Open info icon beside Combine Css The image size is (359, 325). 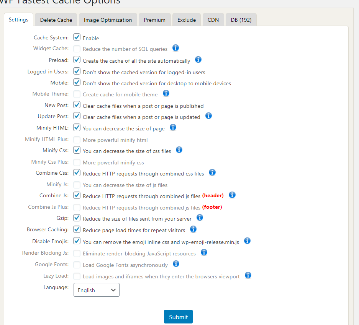click(212, 172)
